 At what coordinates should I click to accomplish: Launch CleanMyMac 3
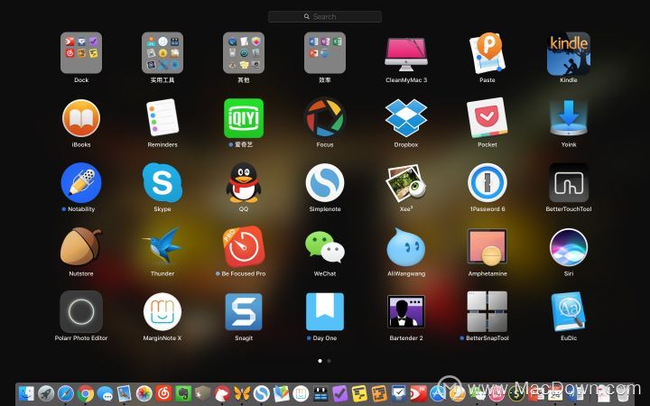coord(406,54)
